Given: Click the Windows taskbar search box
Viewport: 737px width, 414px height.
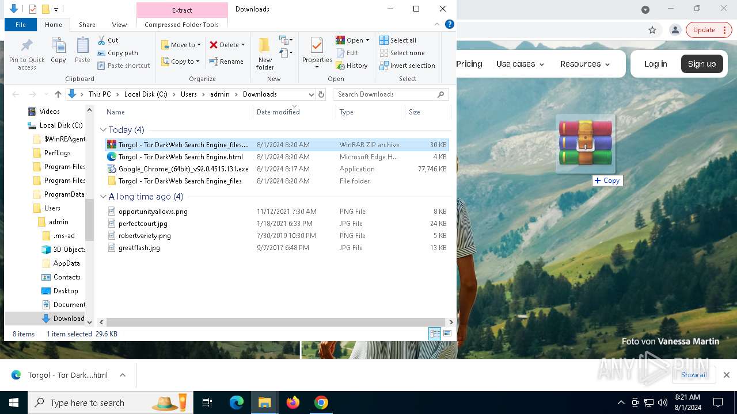Looking at the screenshot, I should [x=111, y=402].
